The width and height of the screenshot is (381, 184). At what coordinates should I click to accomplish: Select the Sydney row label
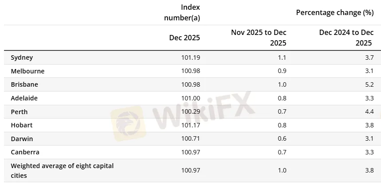point(22,57)
